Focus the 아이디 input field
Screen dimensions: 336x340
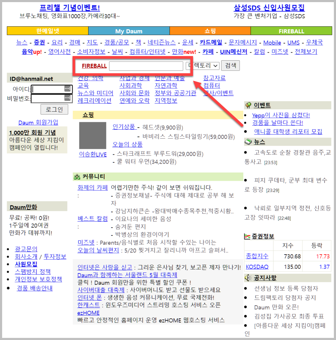(x=52, y=89)
